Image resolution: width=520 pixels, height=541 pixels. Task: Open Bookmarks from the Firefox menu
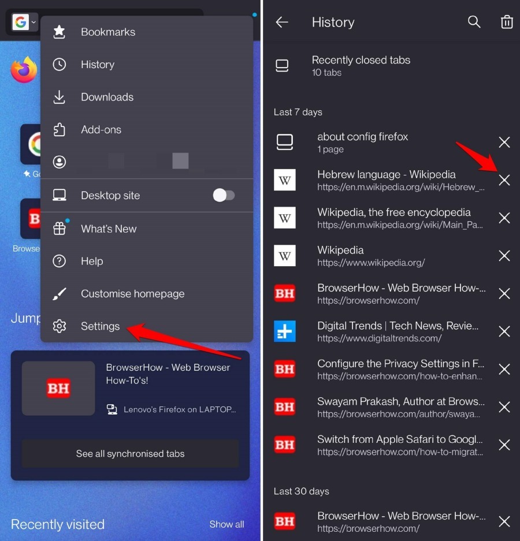point(108,32)
